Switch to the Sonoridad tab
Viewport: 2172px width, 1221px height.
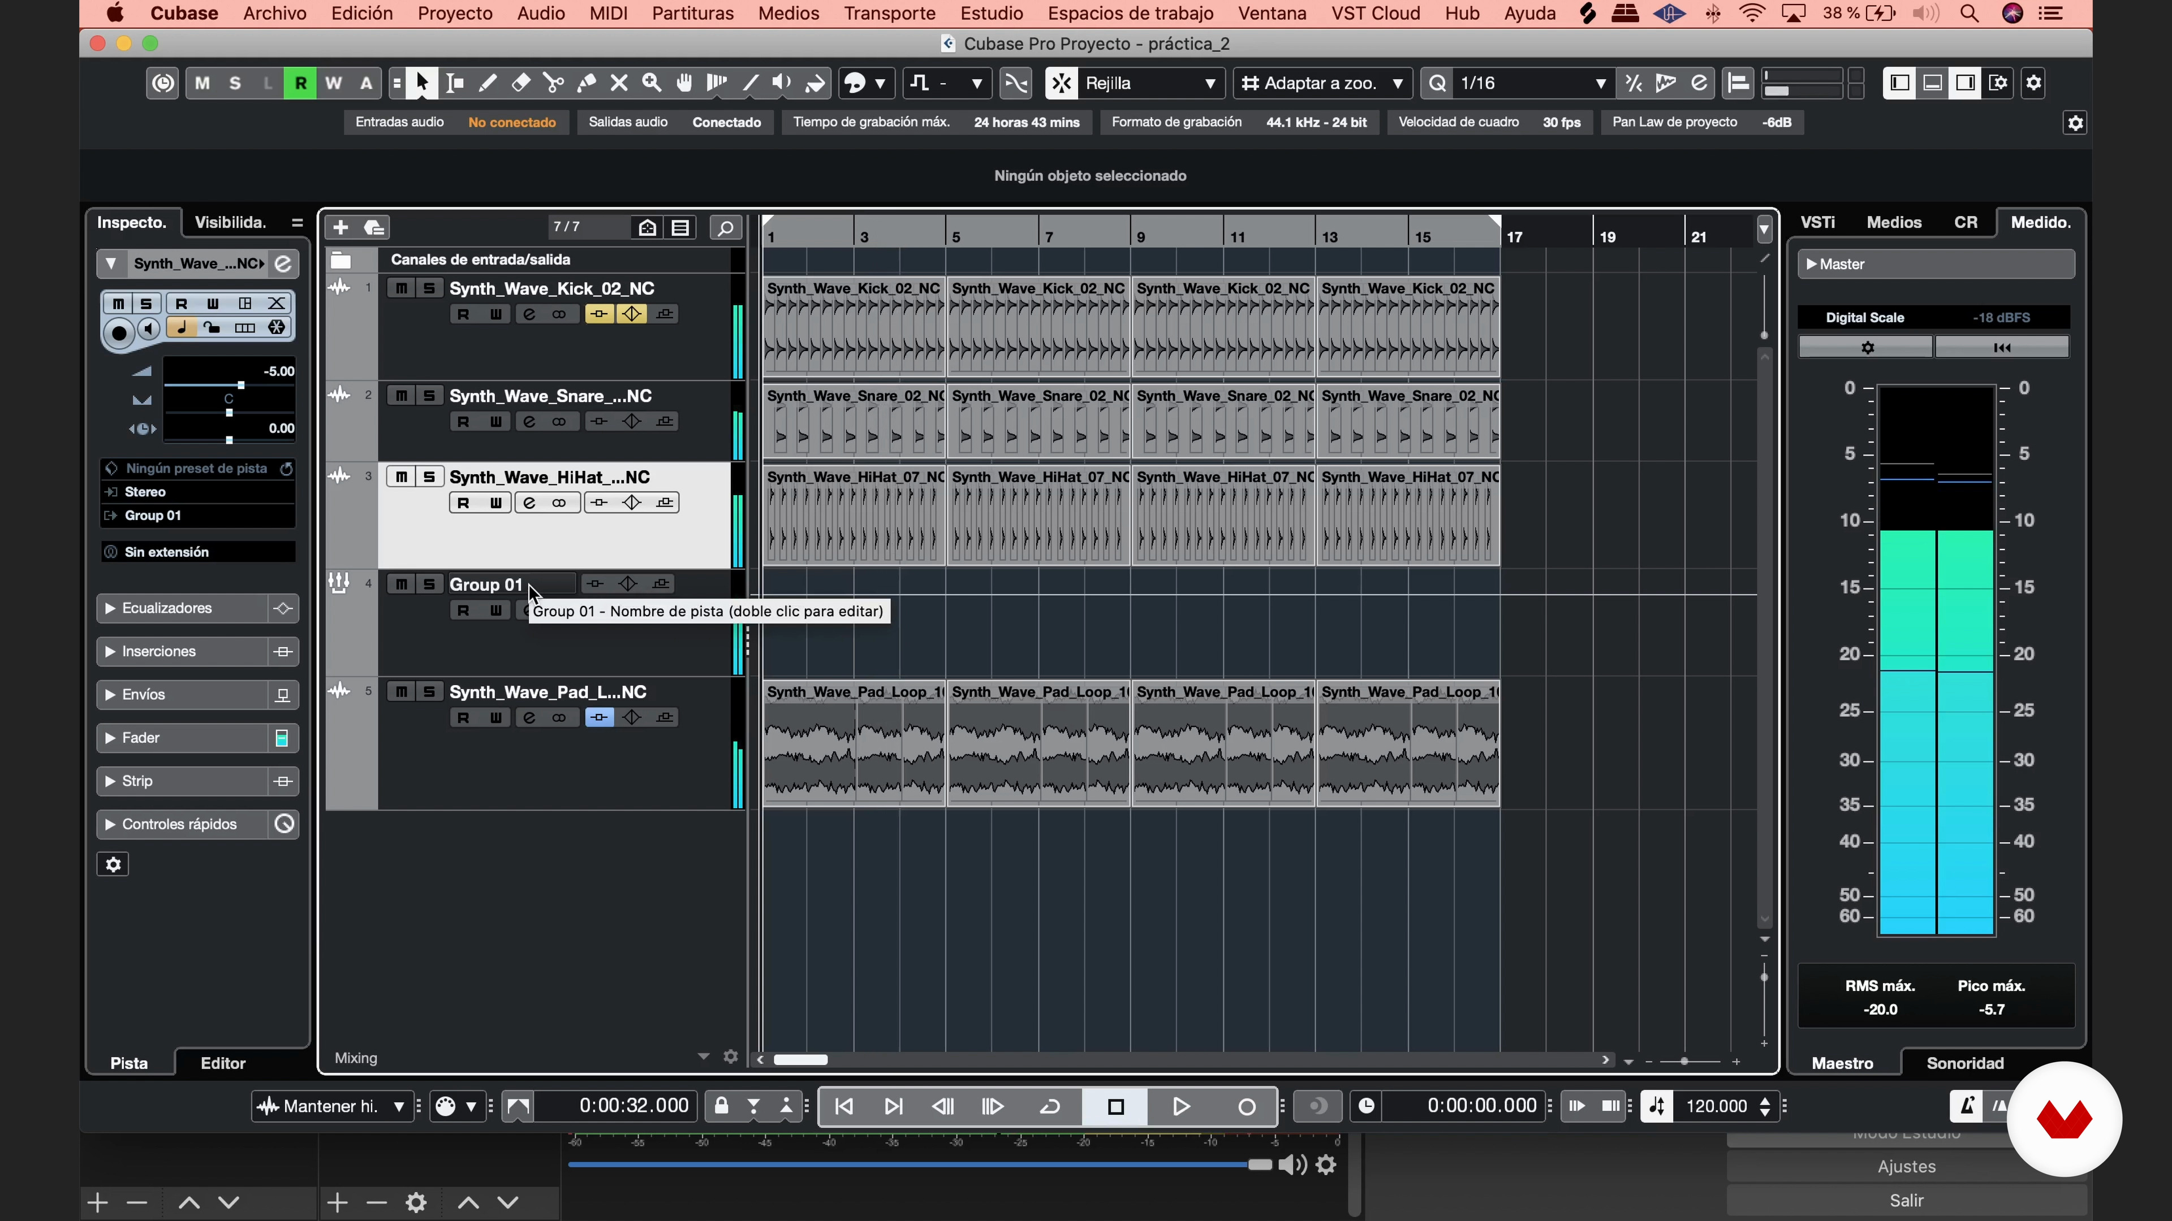[x=1964, y=1063]
